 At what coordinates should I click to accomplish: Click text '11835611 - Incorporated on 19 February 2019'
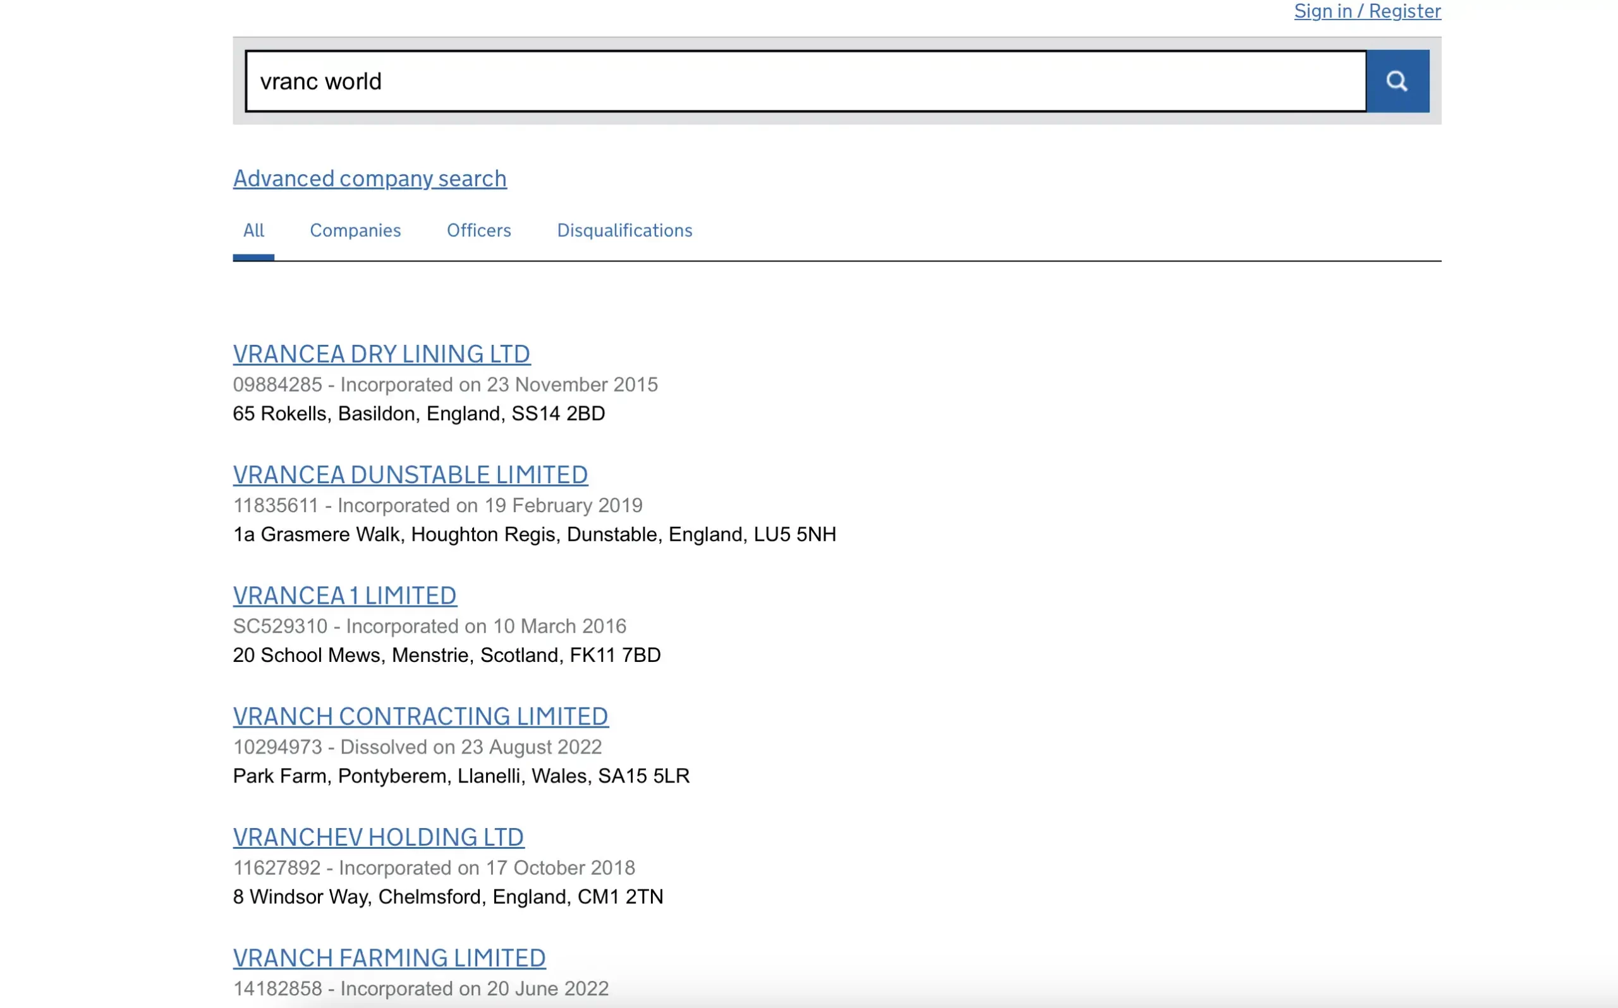437,505
